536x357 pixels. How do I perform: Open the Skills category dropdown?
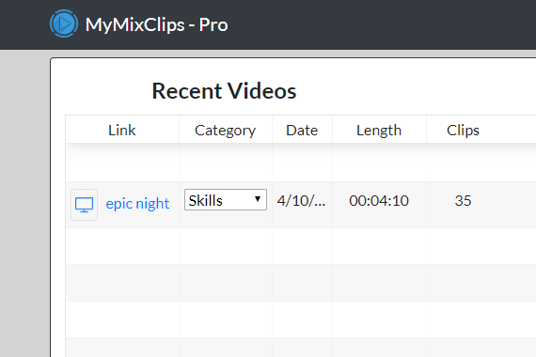[226, 200]
